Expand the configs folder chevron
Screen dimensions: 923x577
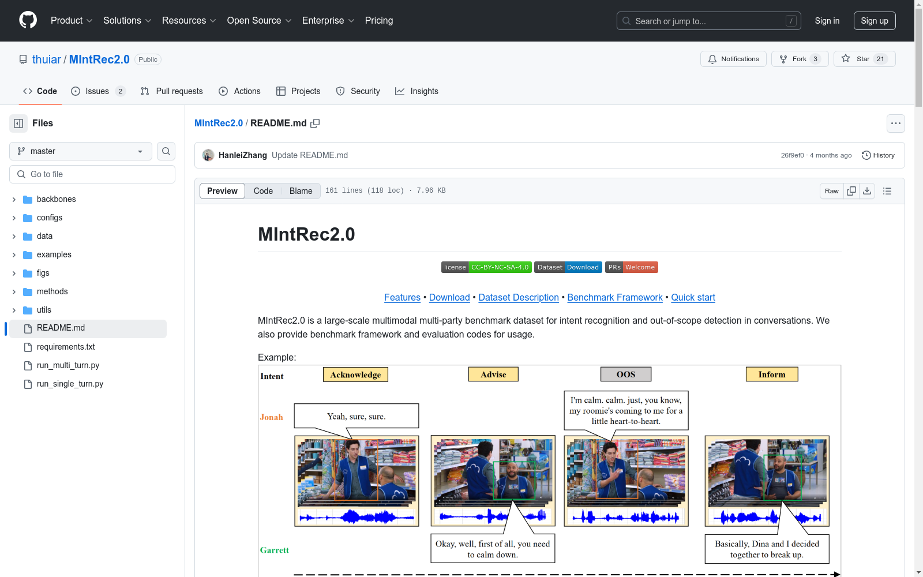click(x=14, y=218)
